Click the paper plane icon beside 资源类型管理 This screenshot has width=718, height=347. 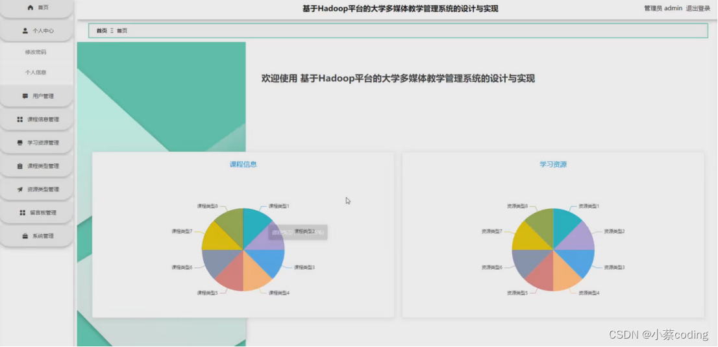[19, 189]
